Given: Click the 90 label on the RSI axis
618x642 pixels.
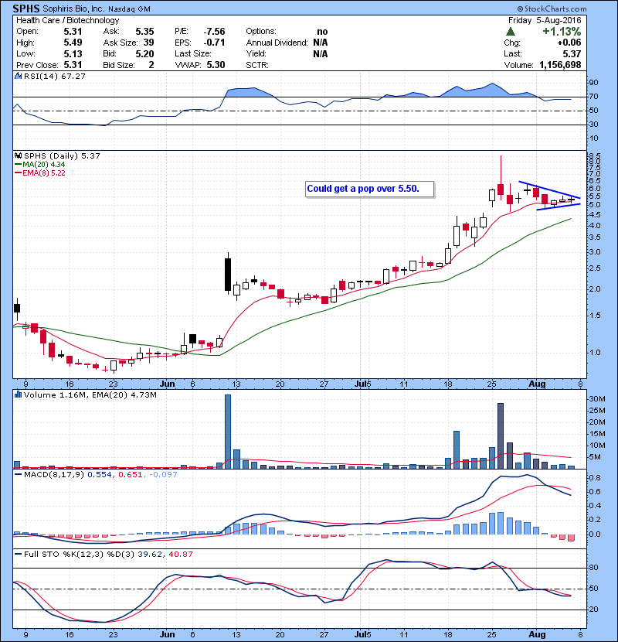Looking at the screenshot, I should [x=593, y=83].
